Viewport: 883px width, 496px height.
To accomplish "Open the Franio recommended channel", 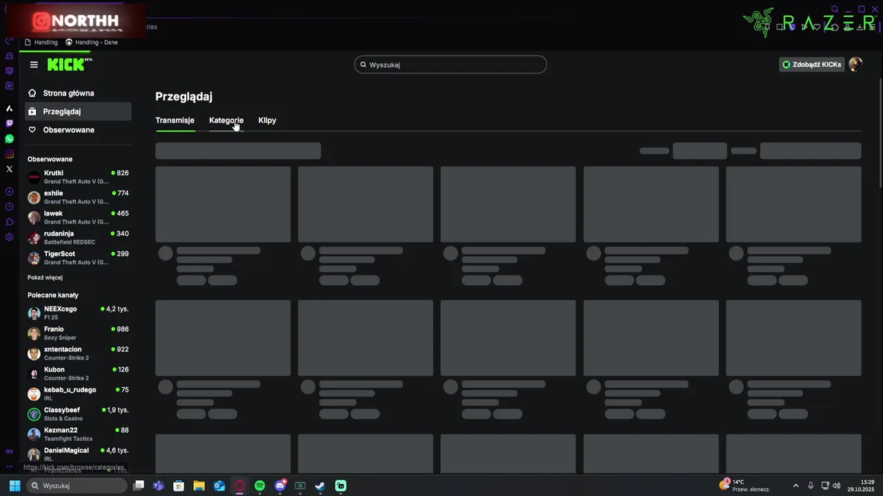I will 78,333.
